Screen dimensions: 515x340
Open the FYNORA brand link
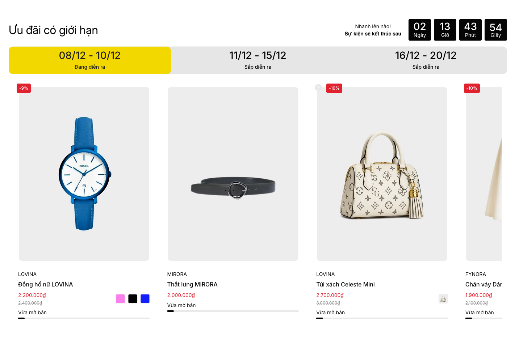(476, 274)
